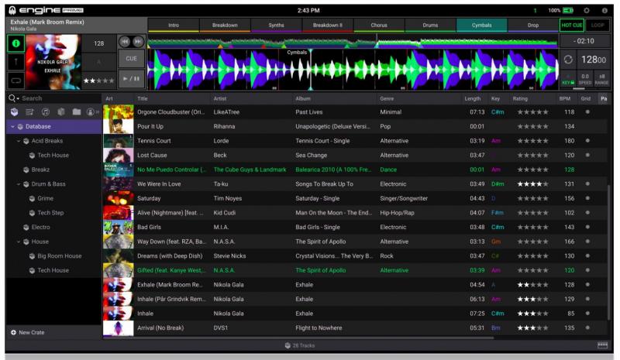Click the rating stars for We Were In Love

click(x=532, y=184)
